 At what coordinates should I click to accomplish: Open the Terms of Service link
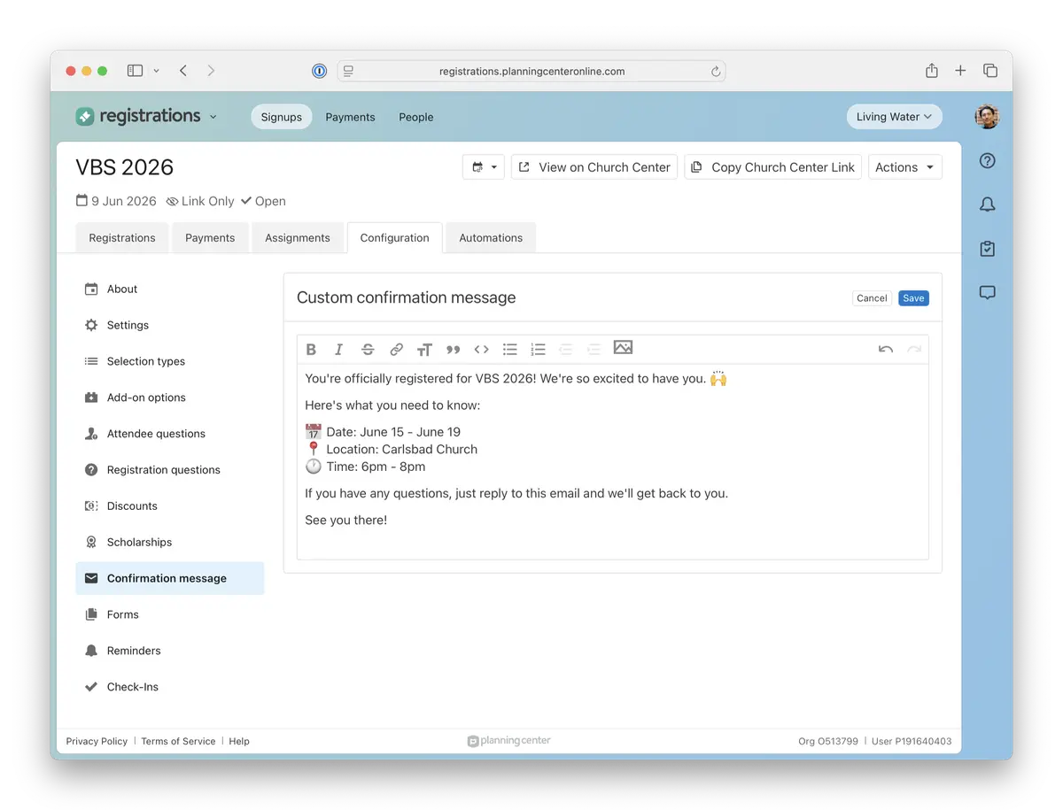tap(178, 741)
